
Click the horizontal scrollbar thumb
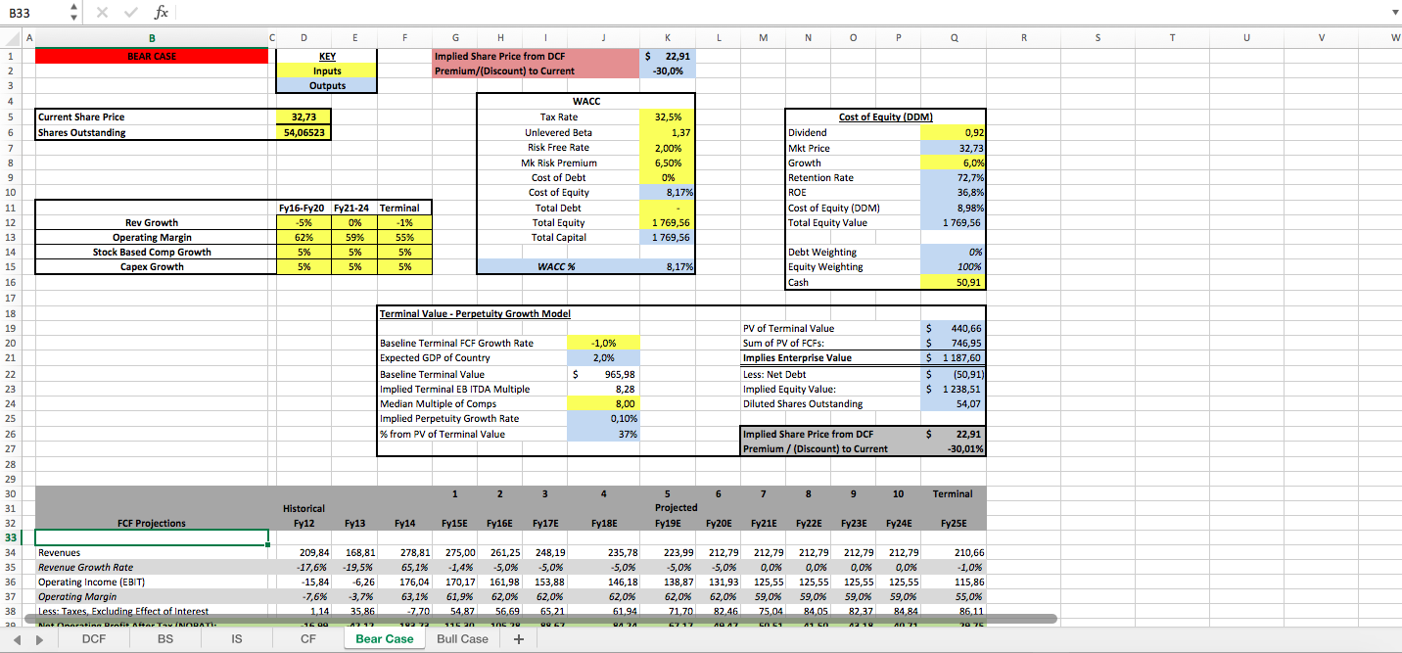pos(540,619)
